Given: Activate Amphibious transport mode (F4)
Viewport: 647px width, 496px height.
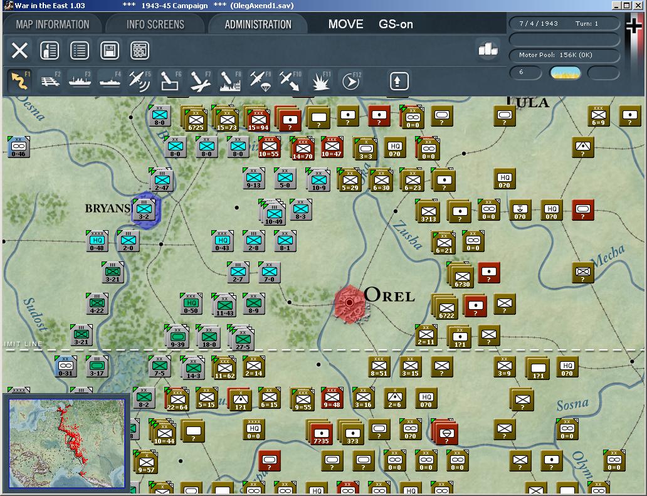Looking at the screenshot, I should pyautogui.click(x=110, y=81).
